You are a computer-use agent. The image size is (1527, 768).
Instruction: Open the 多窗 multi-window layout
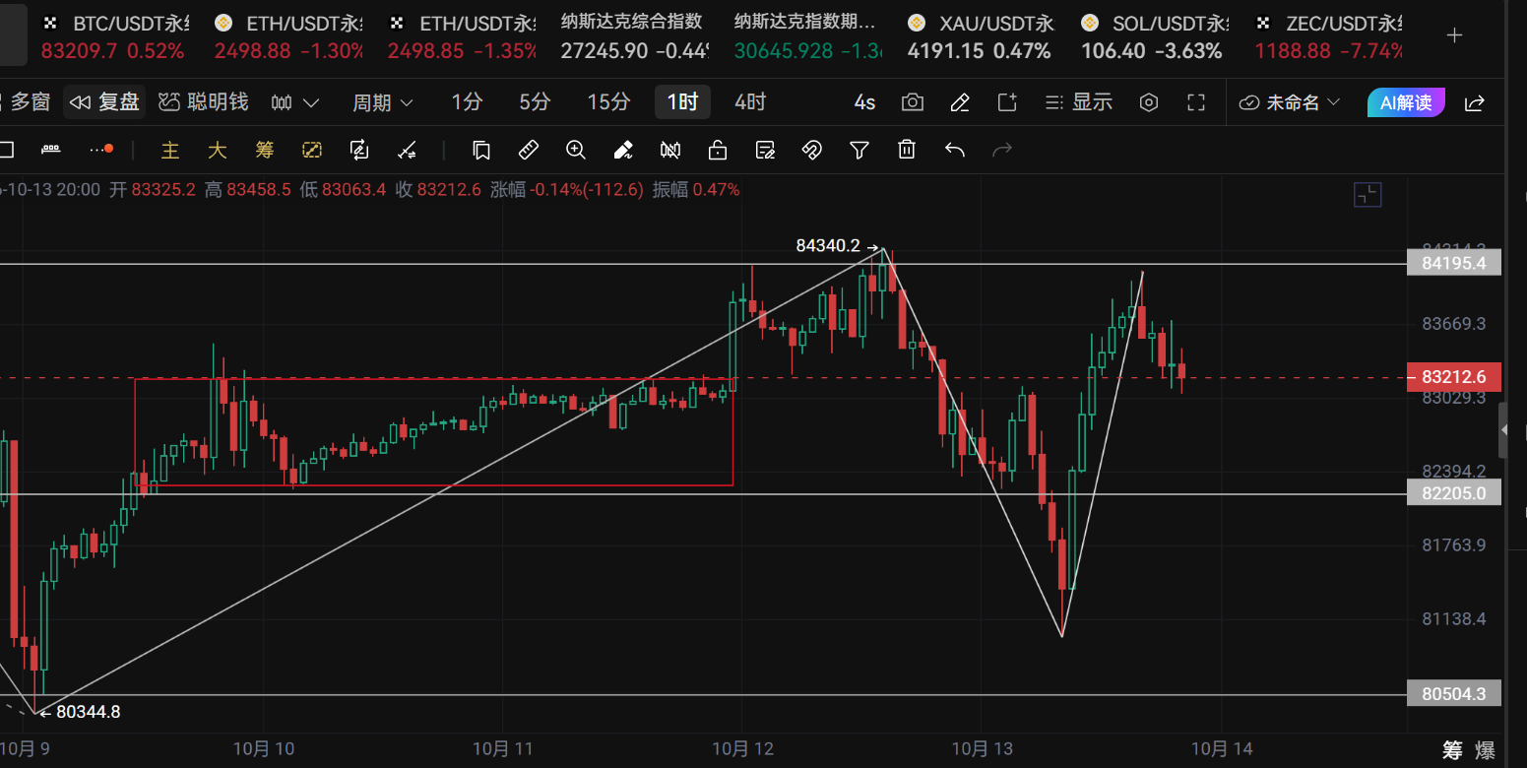pyautogui.click(x=27, y=102)
